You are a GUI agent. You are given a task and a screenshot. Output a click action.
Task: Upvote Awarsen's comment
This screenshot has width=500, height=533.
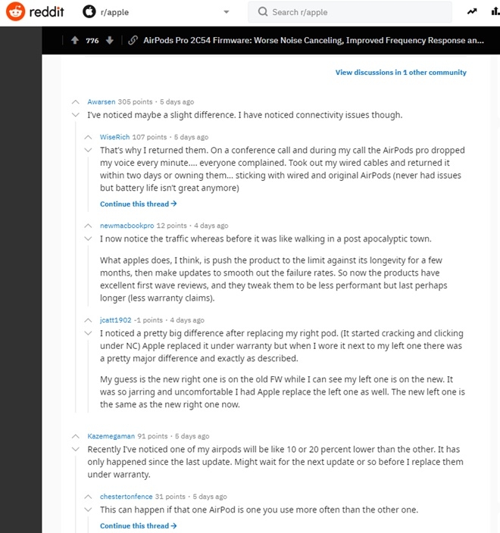pyautogui.click(x=76, y=102)
